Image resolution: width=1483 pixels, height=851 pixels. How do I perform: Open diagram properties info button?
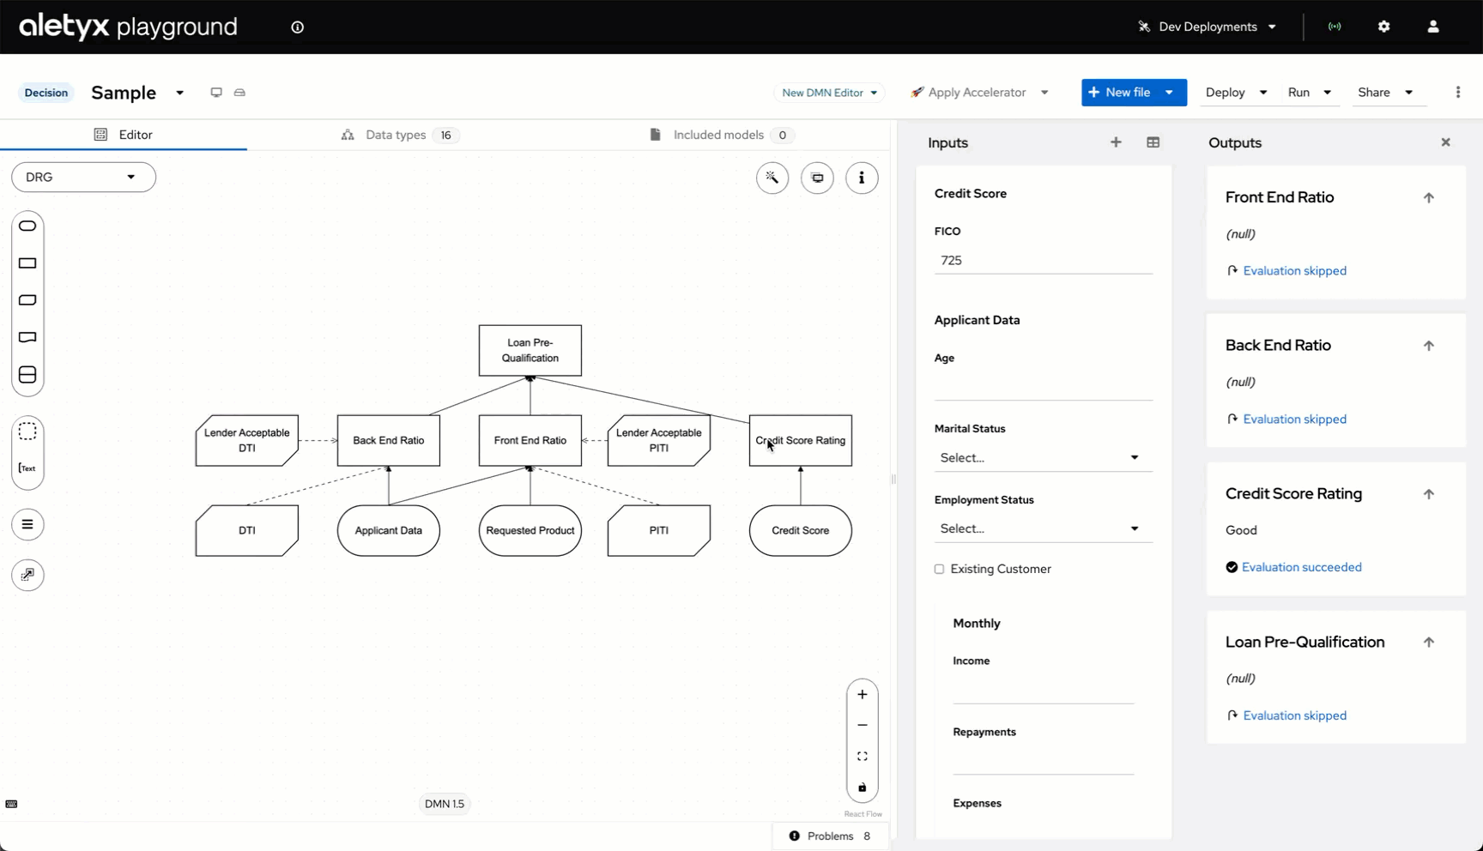coord(862,178)
